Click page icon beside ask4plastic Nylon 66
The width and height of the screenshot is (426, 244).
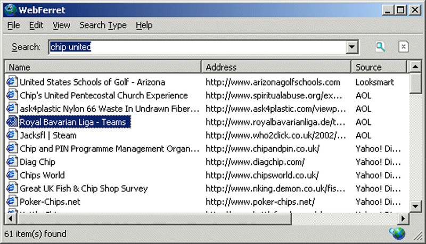pos(12,108)
